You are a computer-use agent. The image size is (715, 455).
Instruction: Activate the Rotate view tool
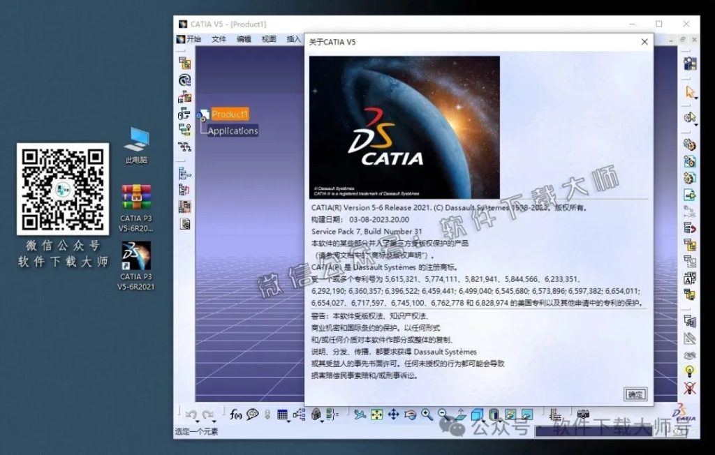coord(410,415)
